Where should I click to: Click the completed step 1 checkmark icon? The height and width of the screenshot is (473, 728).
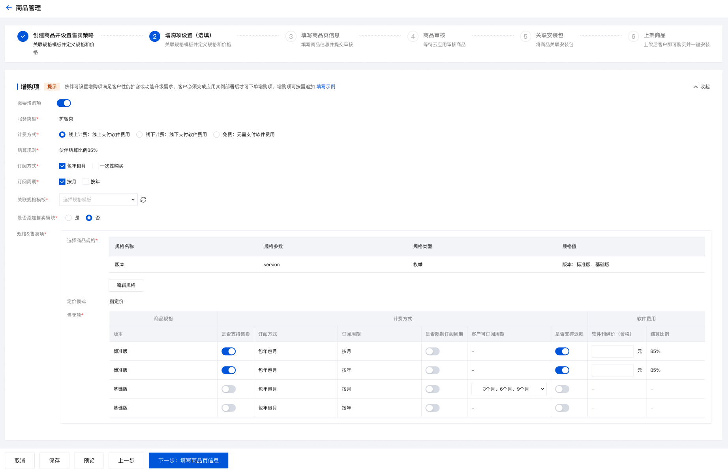(x=23, y=36)
